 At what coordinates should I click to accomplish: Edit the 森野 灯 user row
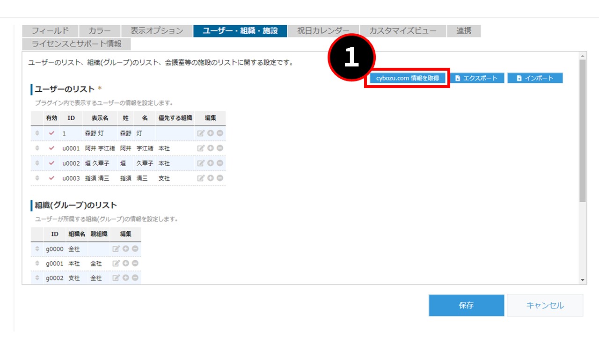pyautogui.click(x=201, y=133)
